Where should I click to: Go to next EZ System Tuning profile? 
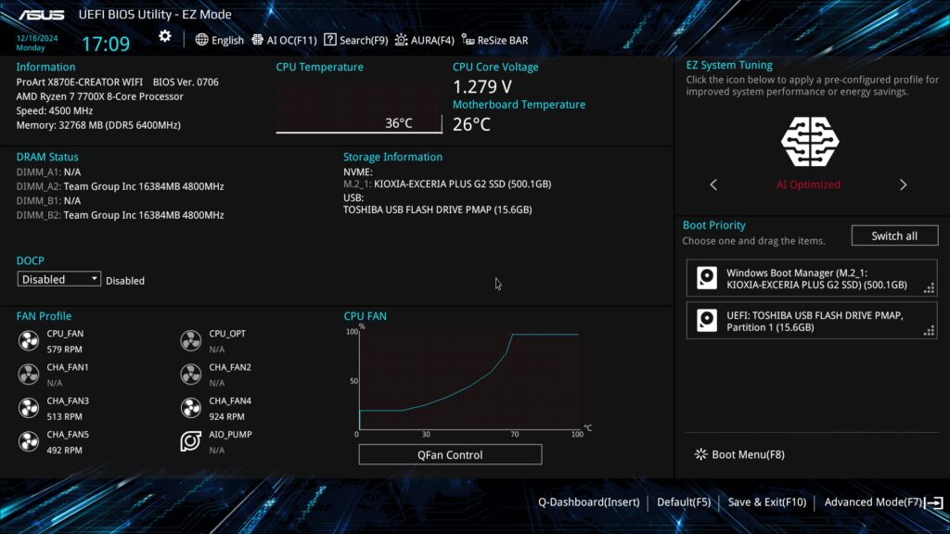903,184
